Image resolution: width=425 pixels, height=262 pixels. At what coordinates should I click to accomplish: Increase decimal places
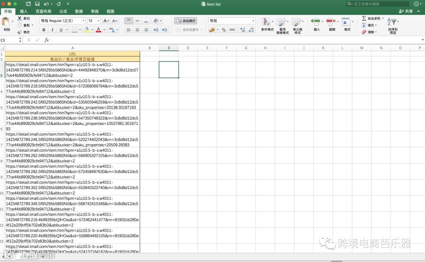point(242,30)
